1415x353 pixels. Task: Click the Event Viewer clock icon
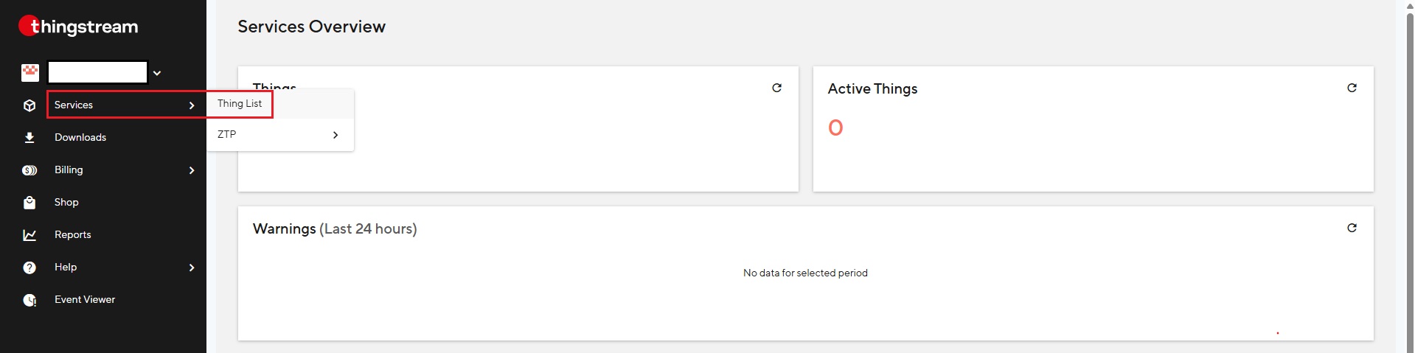point(29,300)
